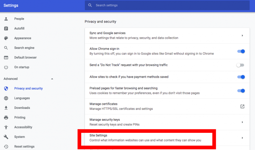Open Default browser section

pos(25,58)
